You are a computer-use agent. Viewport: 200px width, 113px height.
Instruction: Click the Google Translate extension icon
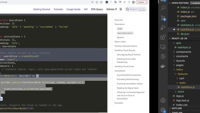click(x=116, y=2)
